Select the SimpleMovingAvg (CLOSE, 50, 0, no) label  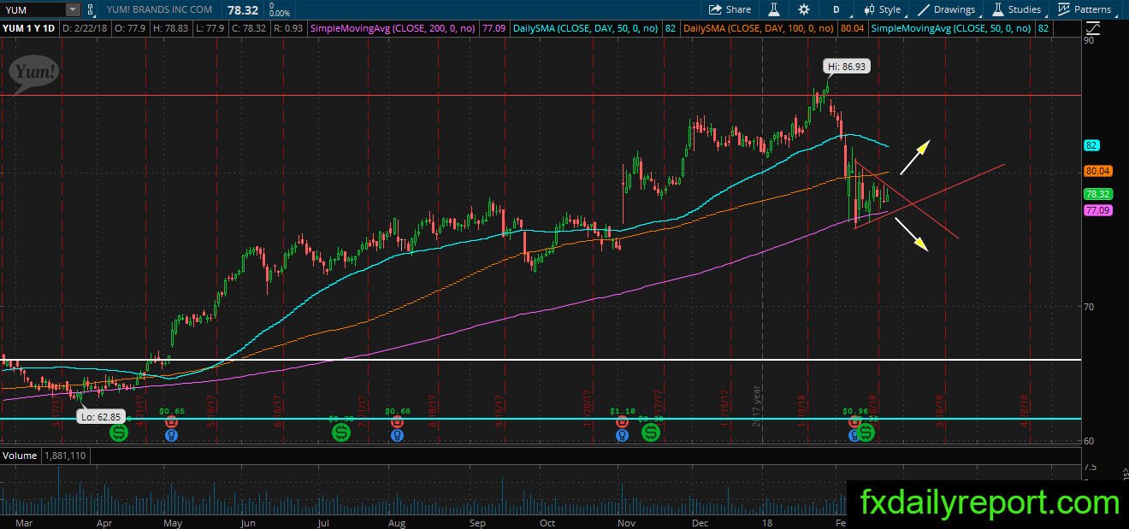click(950, 28)
